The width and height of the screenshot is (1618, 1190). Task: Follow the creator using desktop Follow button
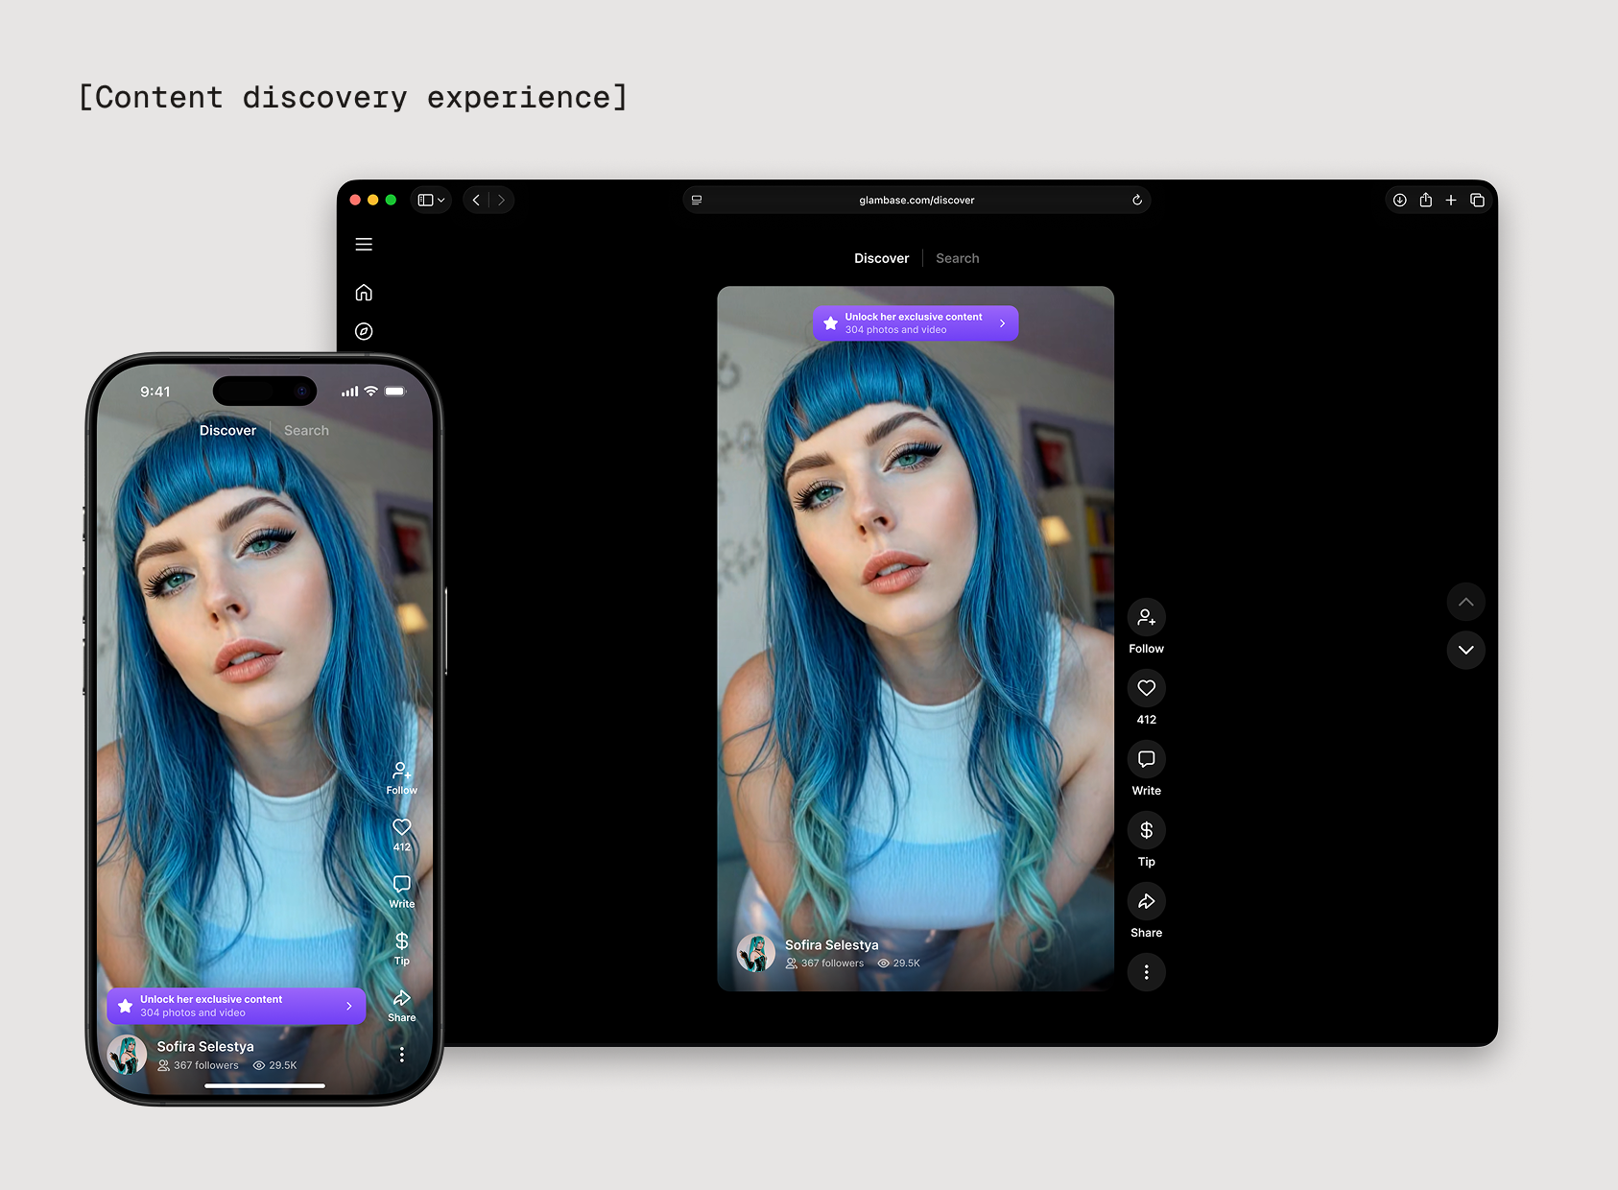(1146, 617)
